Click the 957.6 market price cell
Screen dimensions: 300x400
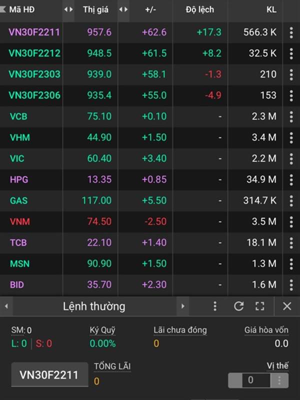pyautogui.click(x=99, y=32)
